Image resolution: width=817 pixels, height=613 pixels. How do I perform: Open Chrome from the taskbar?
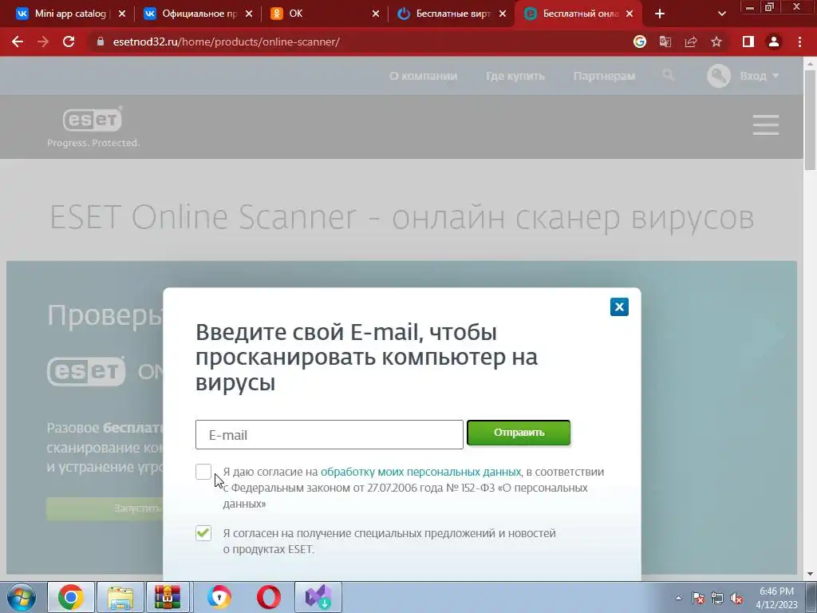[x=71, y=597]
